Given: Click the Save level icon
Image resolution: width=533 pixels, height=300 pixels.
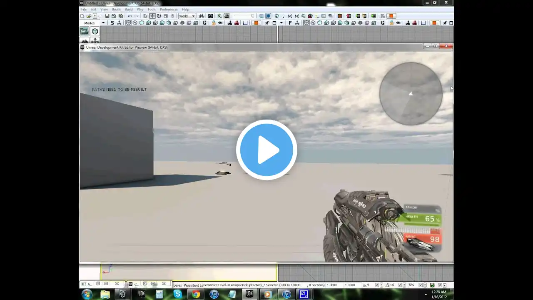Looking at the screenshot, I should 107,16.
